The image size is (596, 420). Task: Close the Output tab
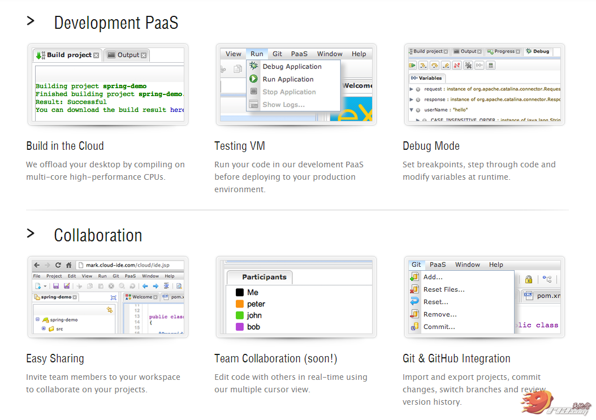coord(144,55)
